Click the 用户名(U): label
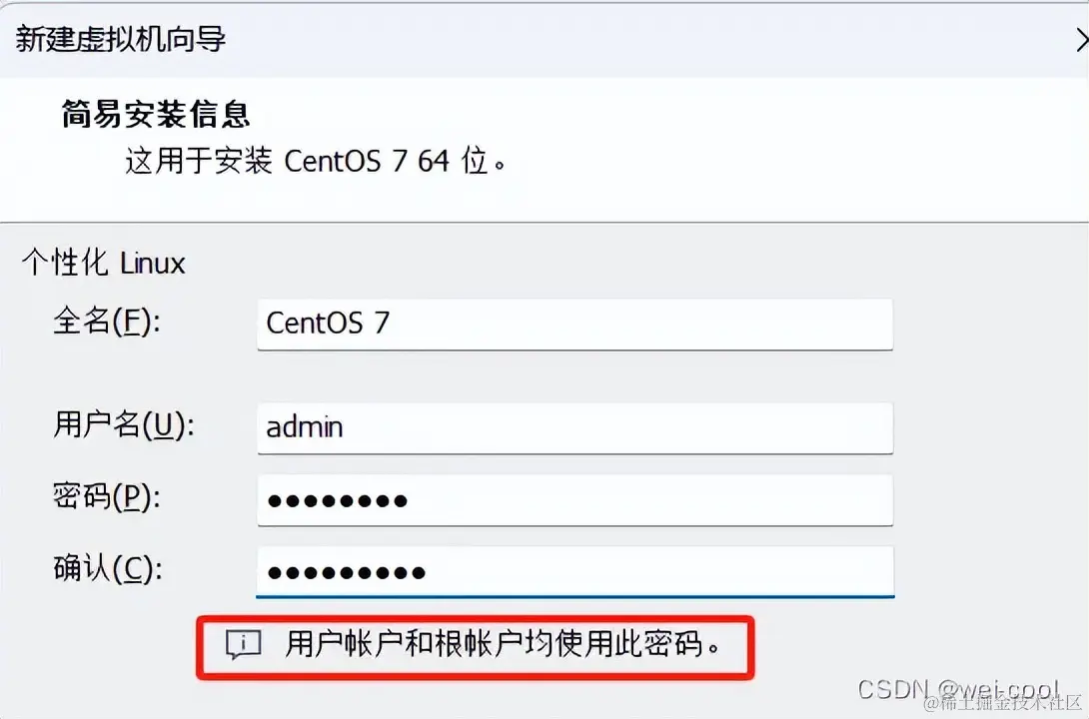The height and width of the screenshot is (719, 1089). 124,425
